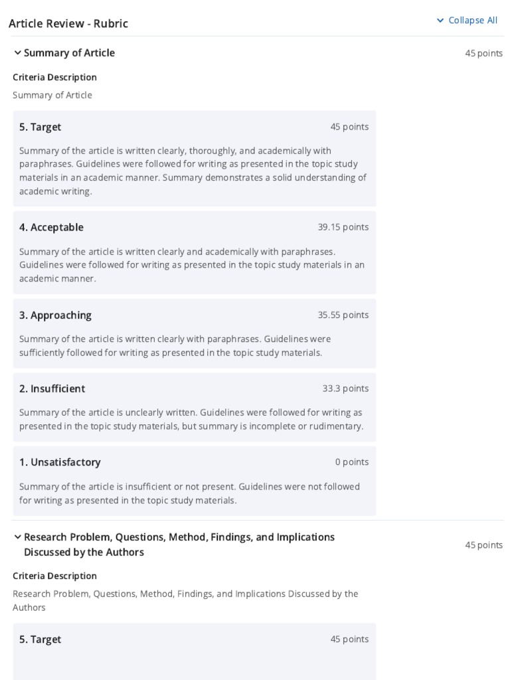Click the Summary of Article section heading
The height and width of the screenshot is (680, 510).
click(69, 53)
